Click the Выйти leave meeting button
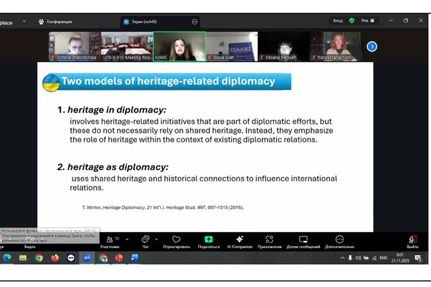This screenshot has width=431, height=287. coord(412,241)
